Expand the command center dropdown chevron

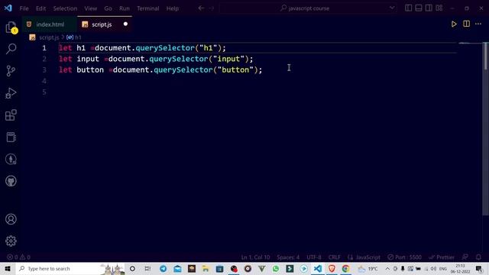pyautogui.click(x=392, y=8)
